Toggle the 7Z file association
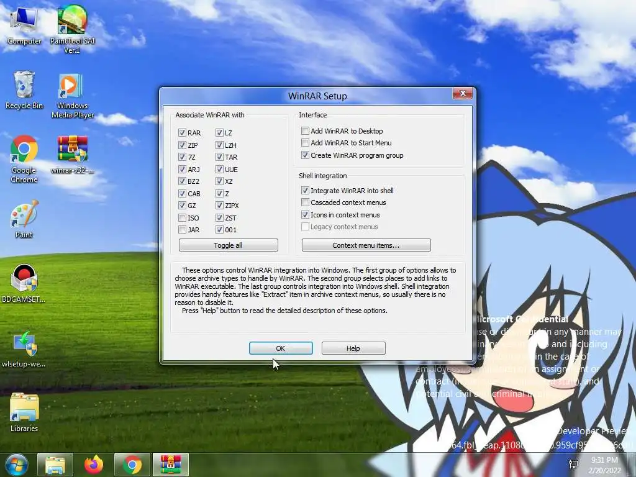This screenshot has width=636, height=477. point(182,157)
